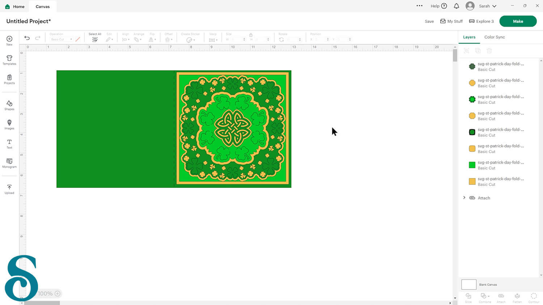Open the Flip dropdown
The image size is (543, 305).
pyautogui.click(x=152, y=39)
